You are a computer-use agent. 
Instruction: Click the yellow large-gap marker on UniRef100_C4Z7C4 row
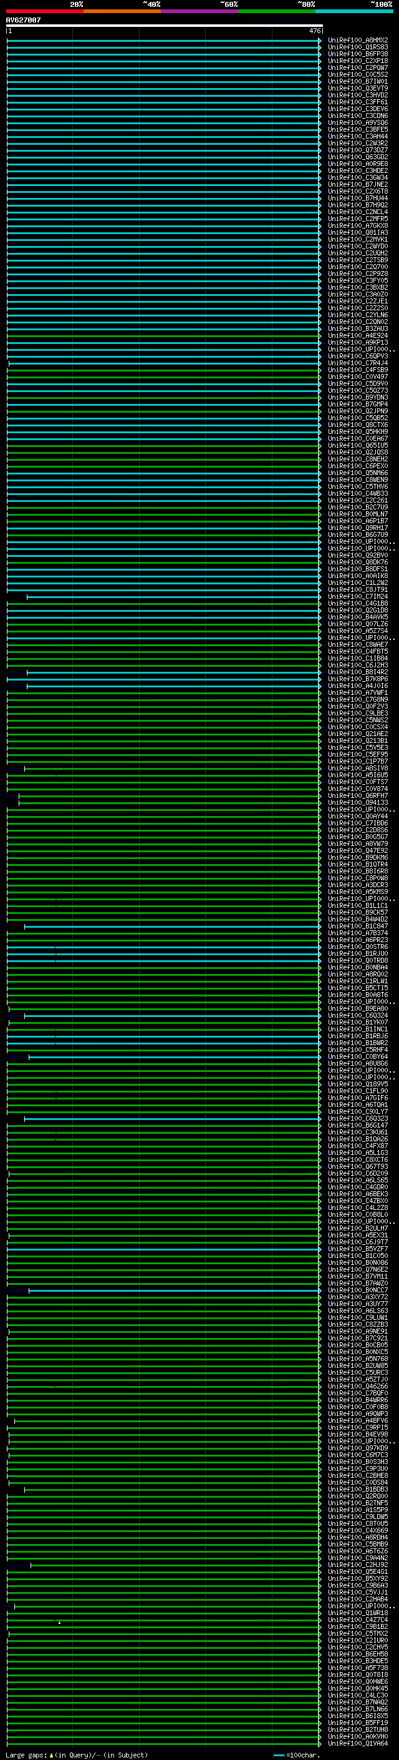(x=59, y=1623)
